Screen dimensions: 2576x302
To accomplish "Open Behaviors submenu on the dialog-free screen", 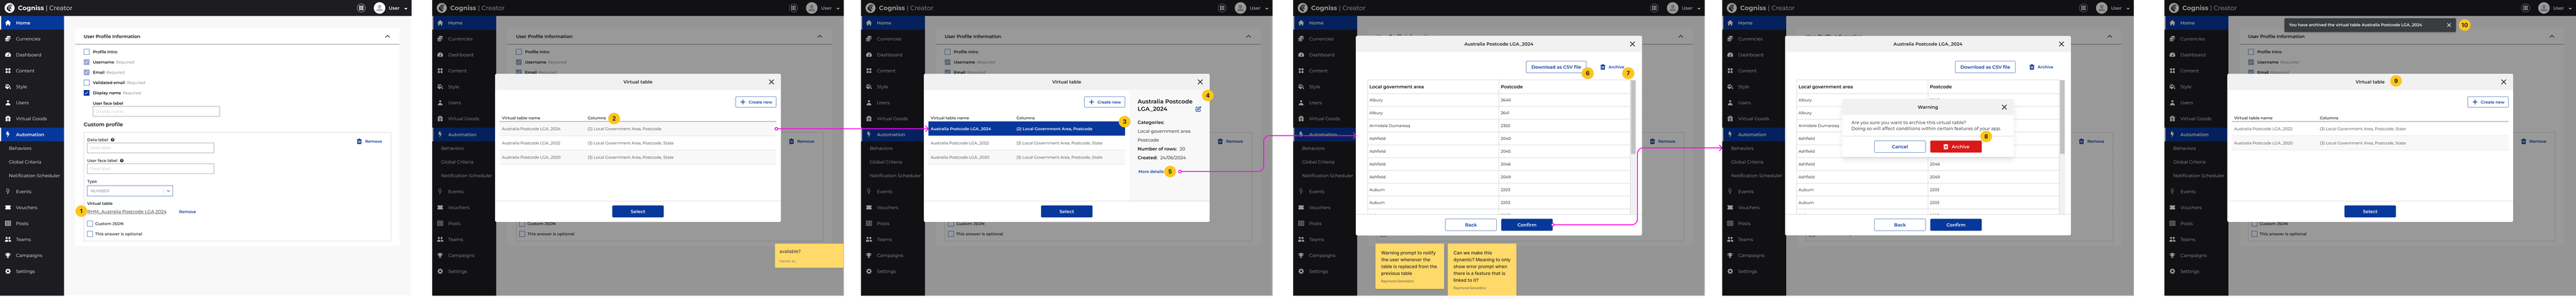I will coord(20,149).
